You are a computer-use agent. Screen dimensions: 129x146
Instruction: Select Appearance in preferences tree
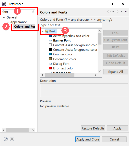pos(18,22)
